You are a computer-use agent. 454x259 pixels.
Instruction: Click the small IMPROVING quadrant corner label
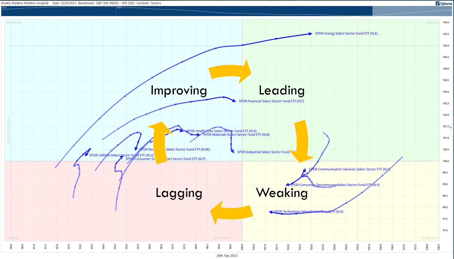click(x=14, y=23)
